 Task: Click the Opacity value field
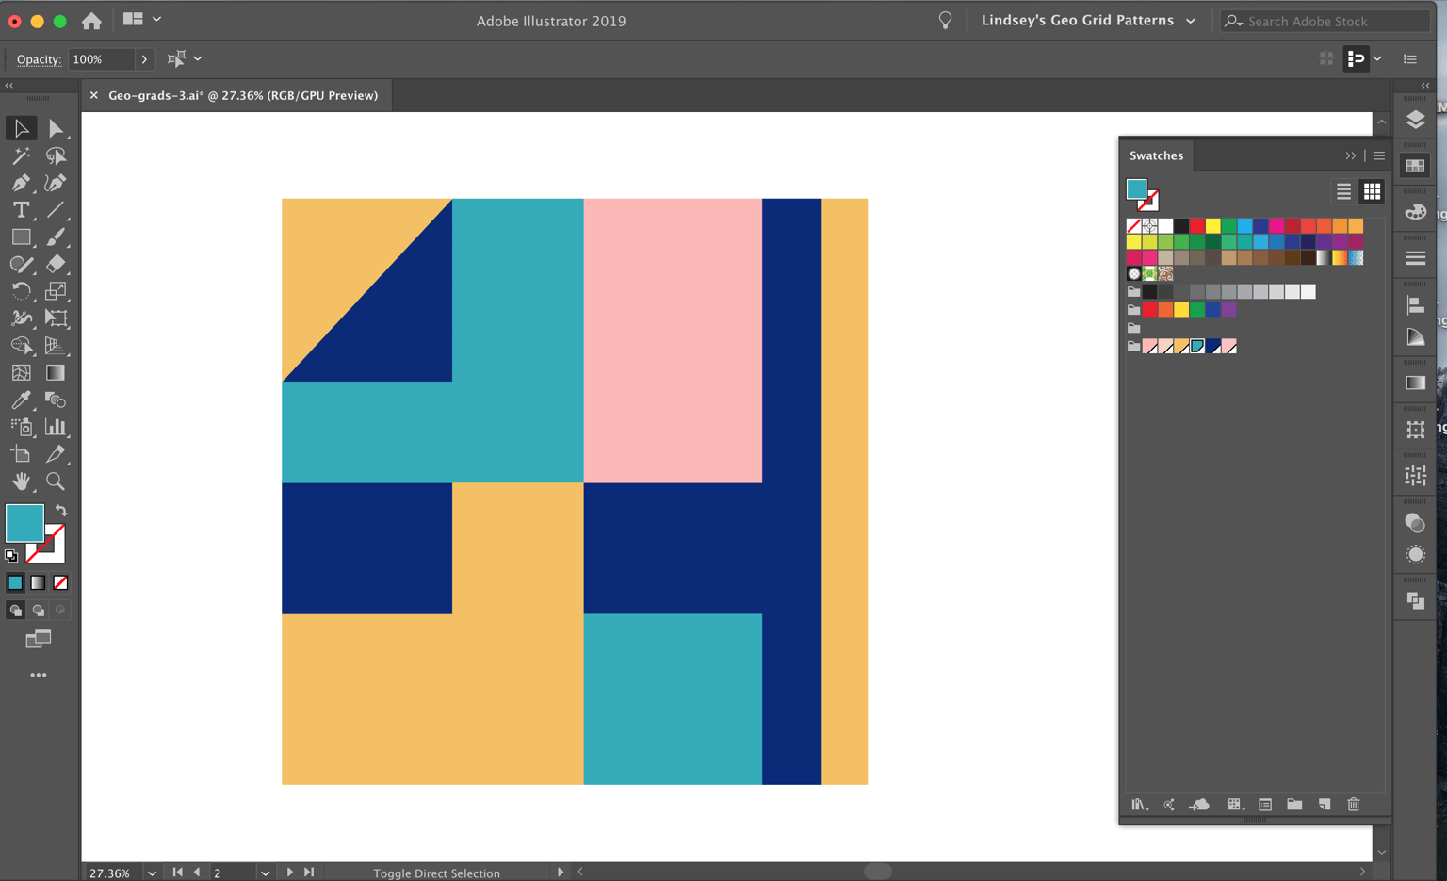click(101, 59)
